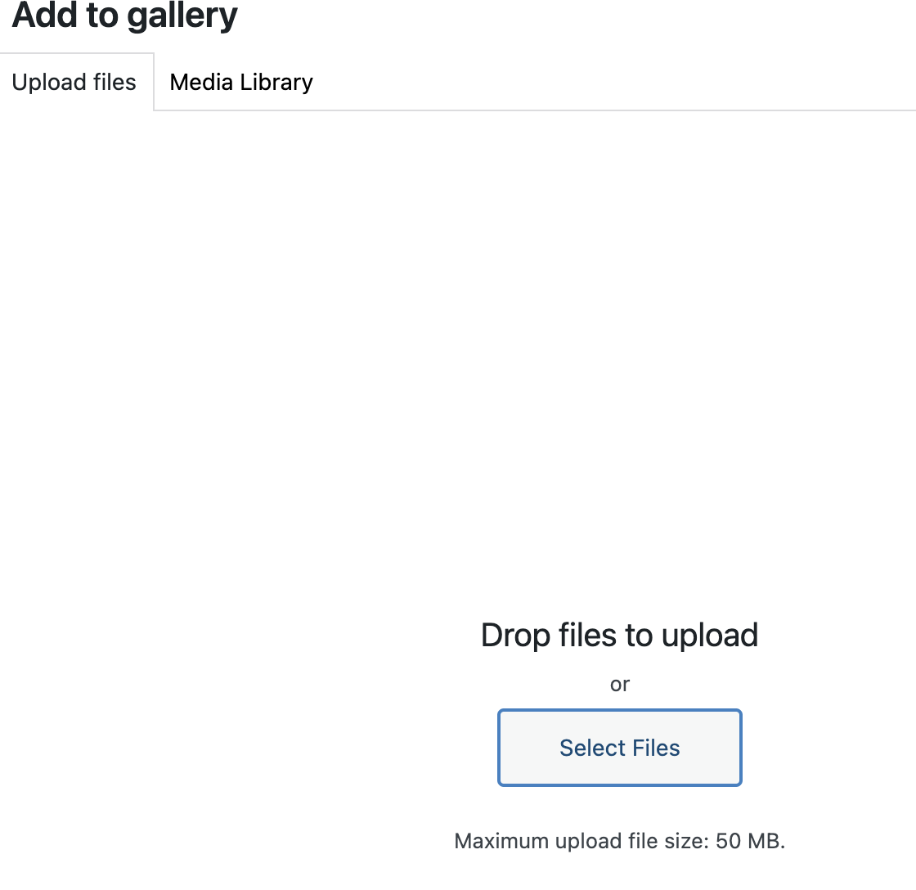Click the word 'Library' in the tab bar

[x=276, y=83]
